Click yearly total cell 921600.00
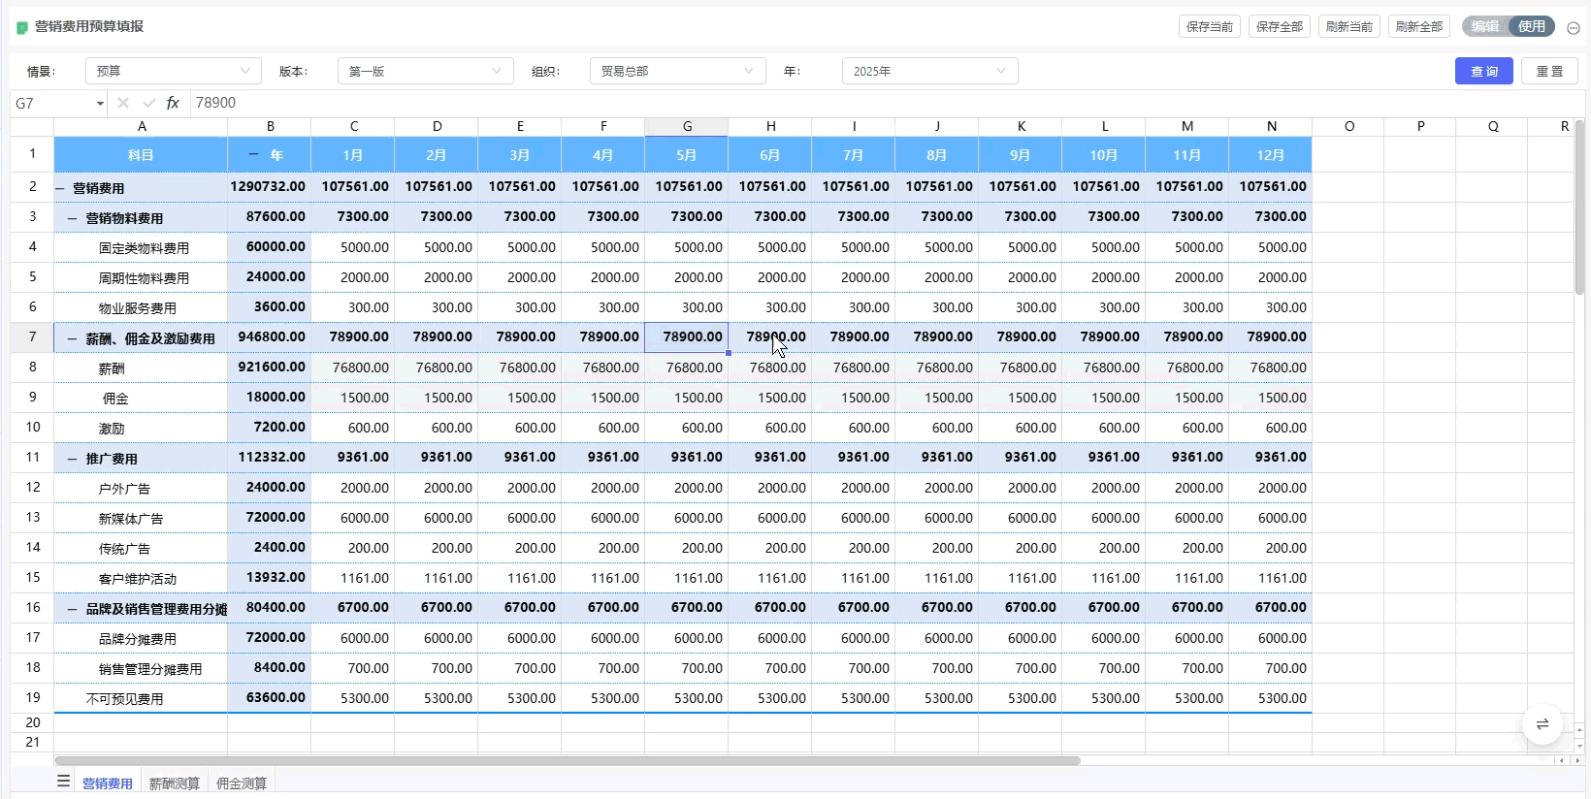Image resolution: width=1591 pixels, height=799 pixels. 269,368
